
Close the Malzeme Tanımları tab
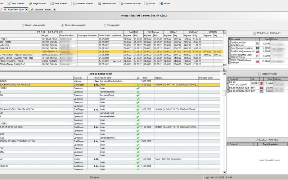54,9
